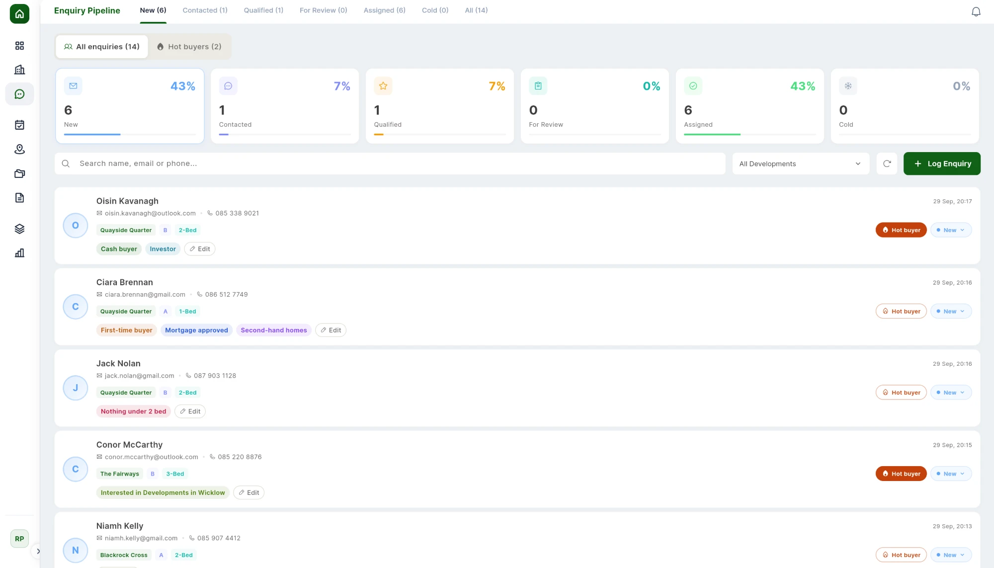Open status dropdown for Oisin Kavanagh
This screenshot has width=994, height=568.
pos(951,230)
